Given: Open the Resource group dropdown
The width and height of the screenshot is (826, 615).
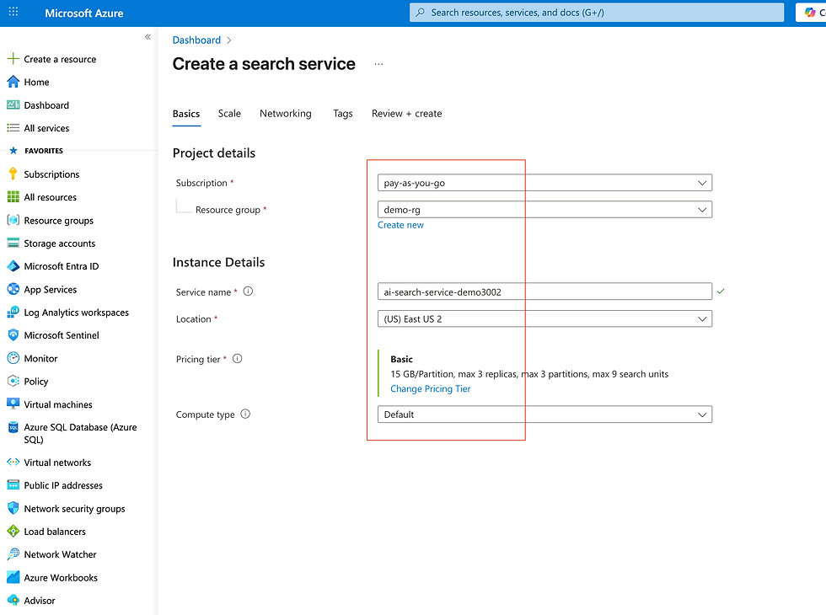Looking at the screenshot, I should pos(544,210).
